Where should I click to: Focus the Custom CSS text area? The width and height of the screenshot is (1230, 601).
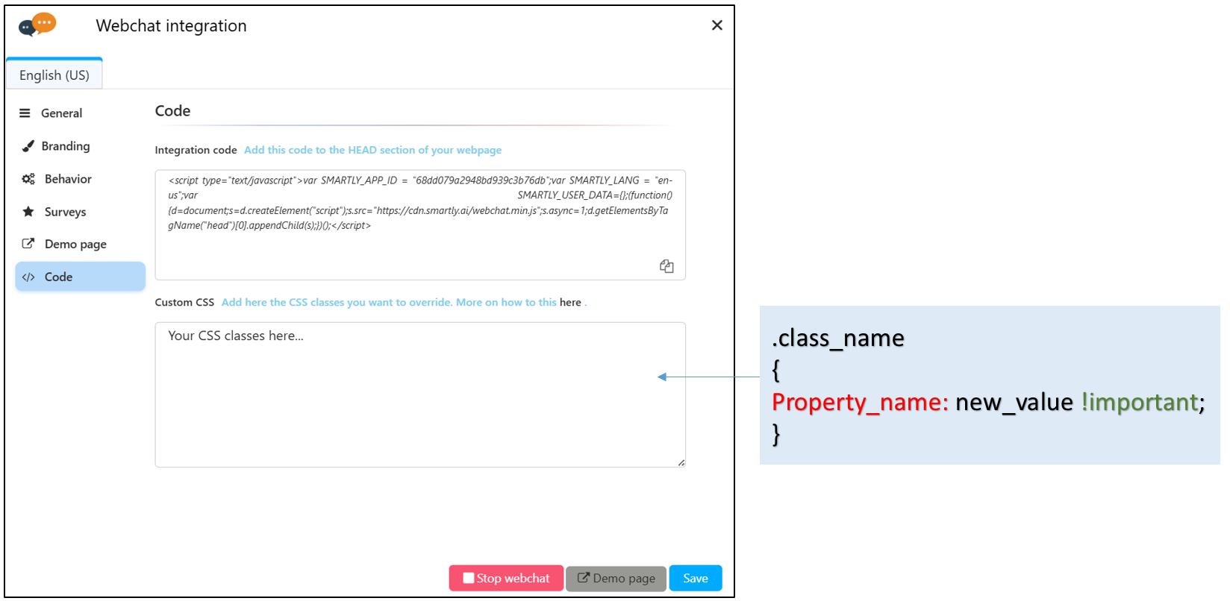coord(420,394)
